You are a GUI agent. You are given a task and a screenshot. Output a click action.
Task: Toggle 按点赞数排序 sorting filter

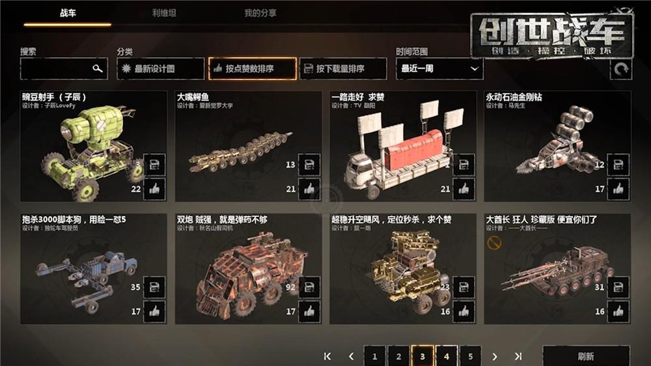pyautogui.click(x=253, y=68)
